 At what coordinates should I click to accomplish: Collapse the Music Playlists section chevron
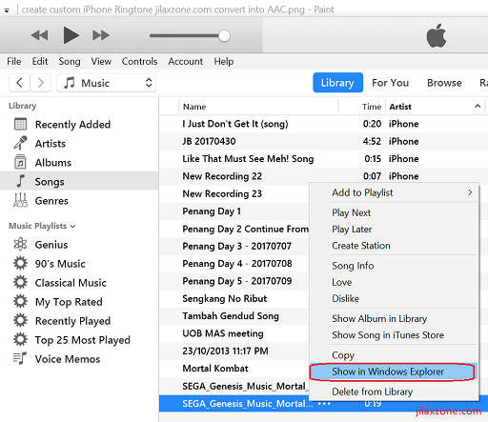pos(72,227)
